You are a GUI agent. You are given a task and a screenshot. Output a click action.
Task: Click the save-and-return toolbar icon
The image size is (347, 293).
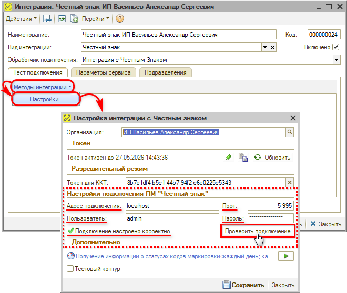coord(47,19)
